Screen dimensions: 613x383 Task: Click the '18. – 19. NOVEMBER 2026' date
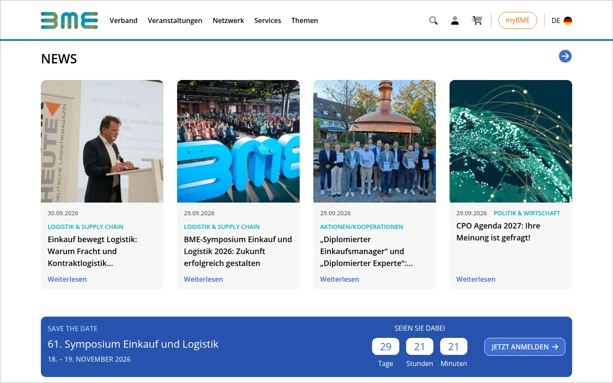89,359
